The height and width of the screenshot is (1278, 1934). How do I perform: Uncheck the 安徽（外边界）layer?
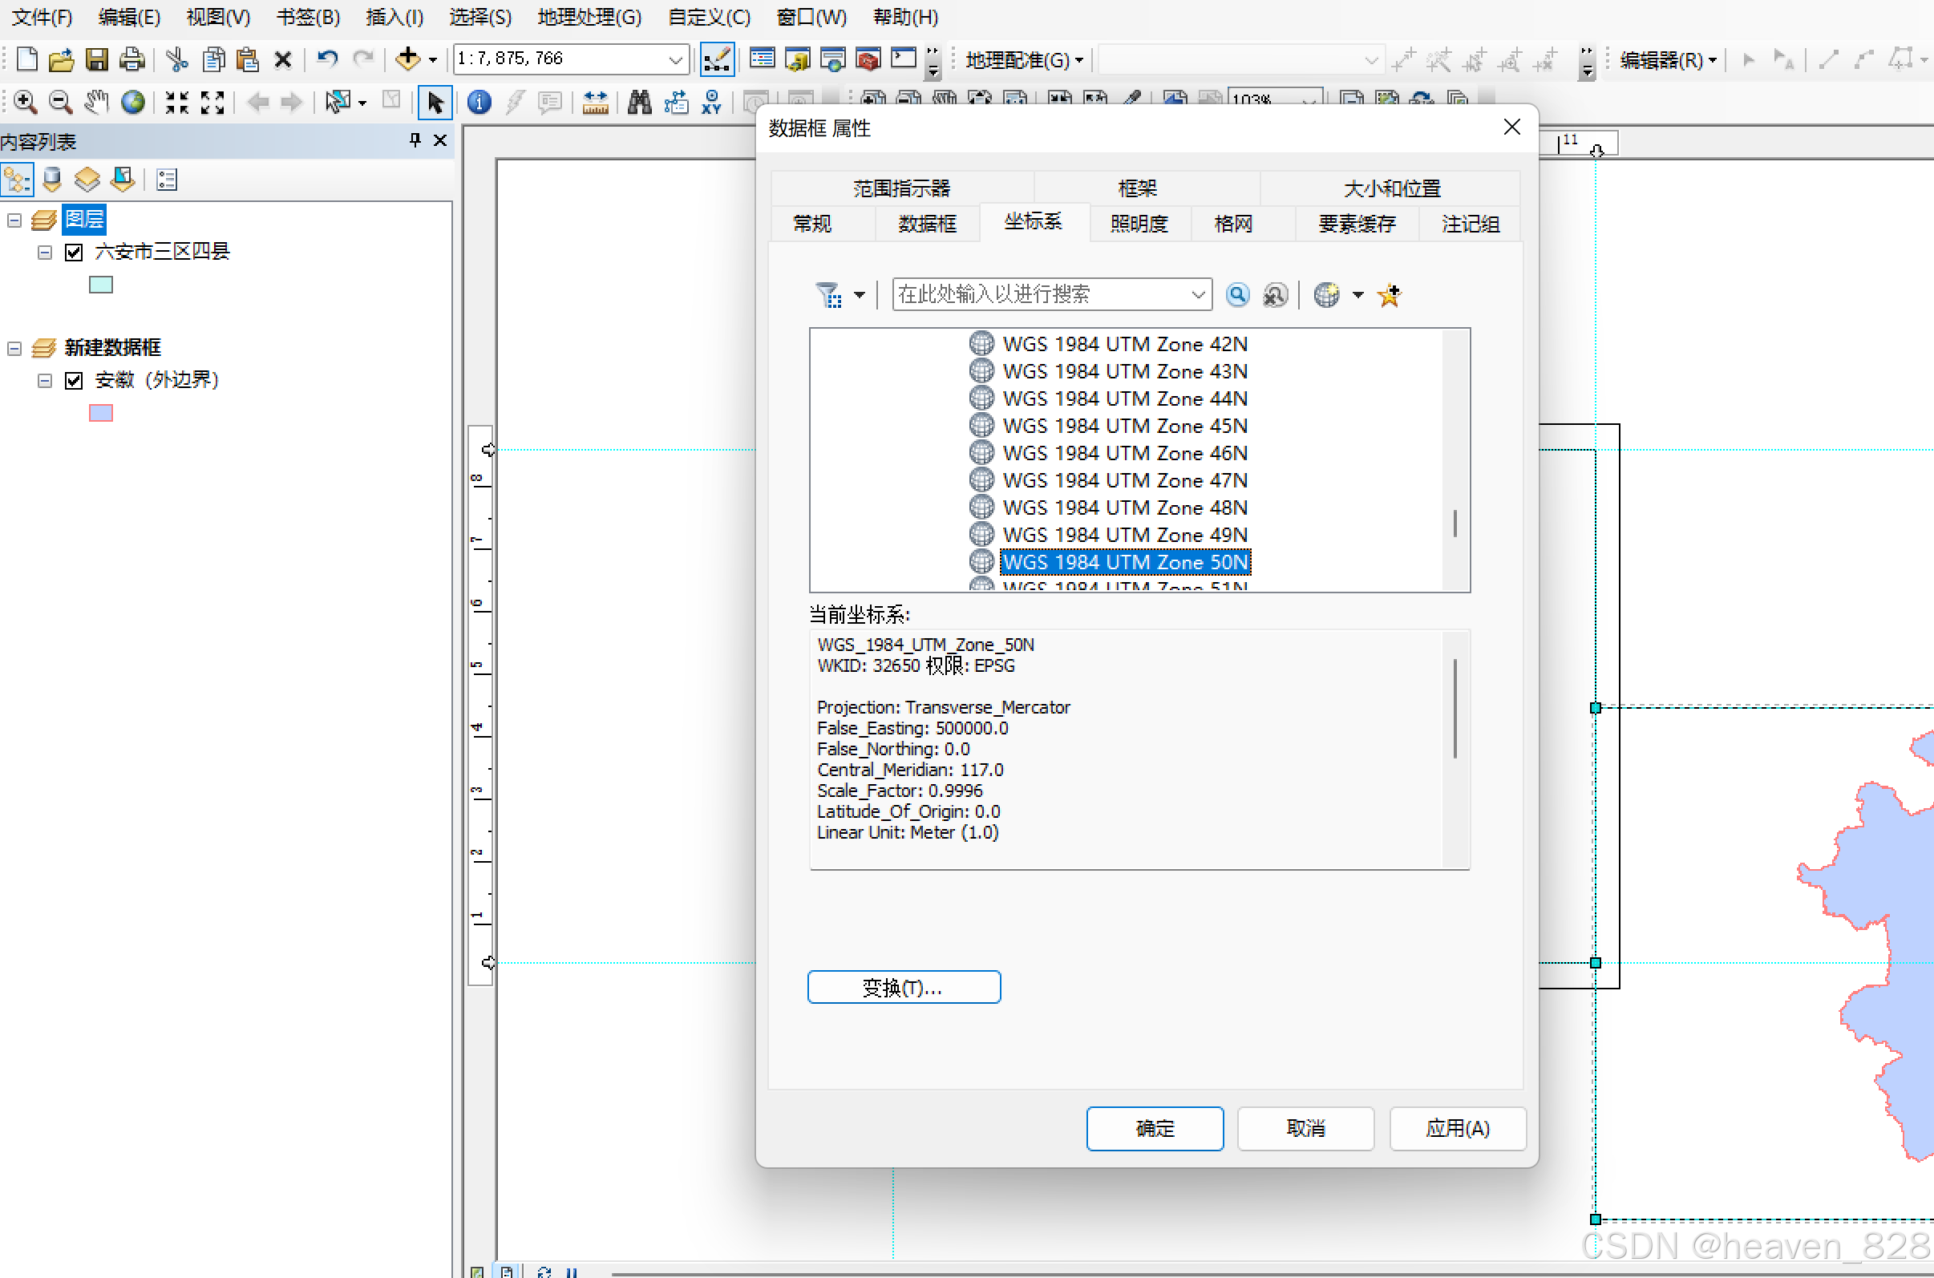tap(74, 380)
